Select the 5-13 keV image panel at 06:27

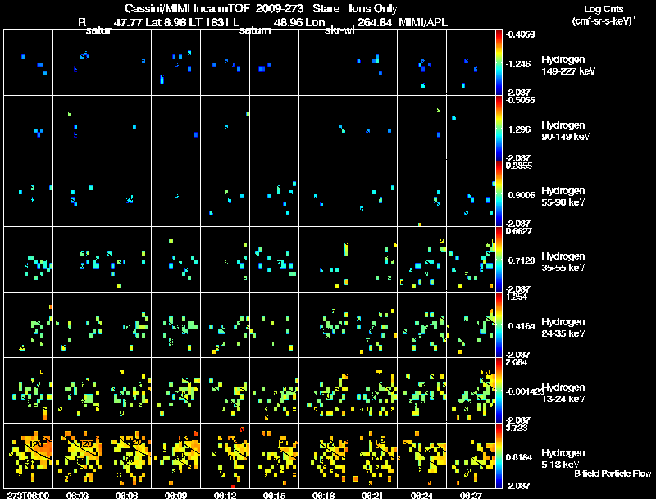coord(471,456)
